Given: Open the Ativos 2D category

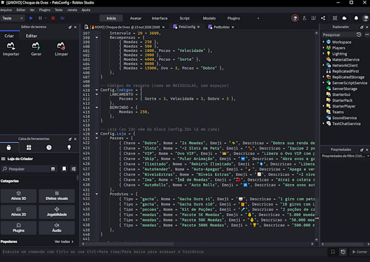Looking at the screenshot, I should pyautogui.click(x=18, y=212).
